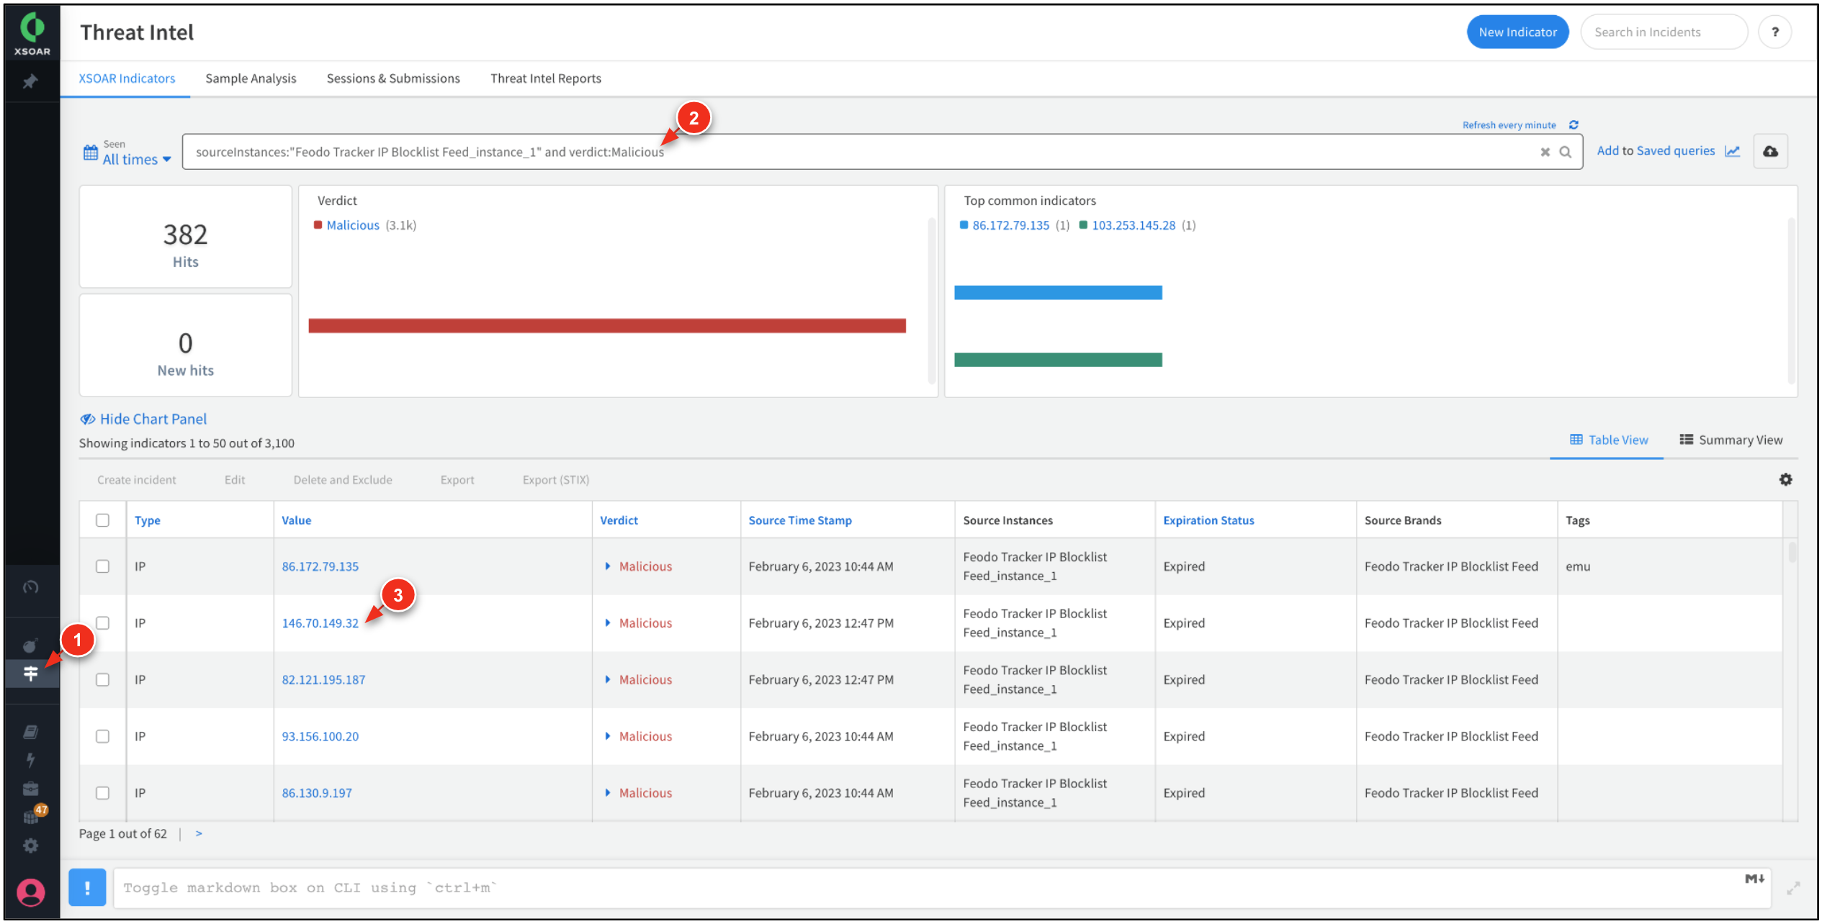Click the refresh every minute icon
Screen dimensions: 1822x924
(x=1574, y=125)
